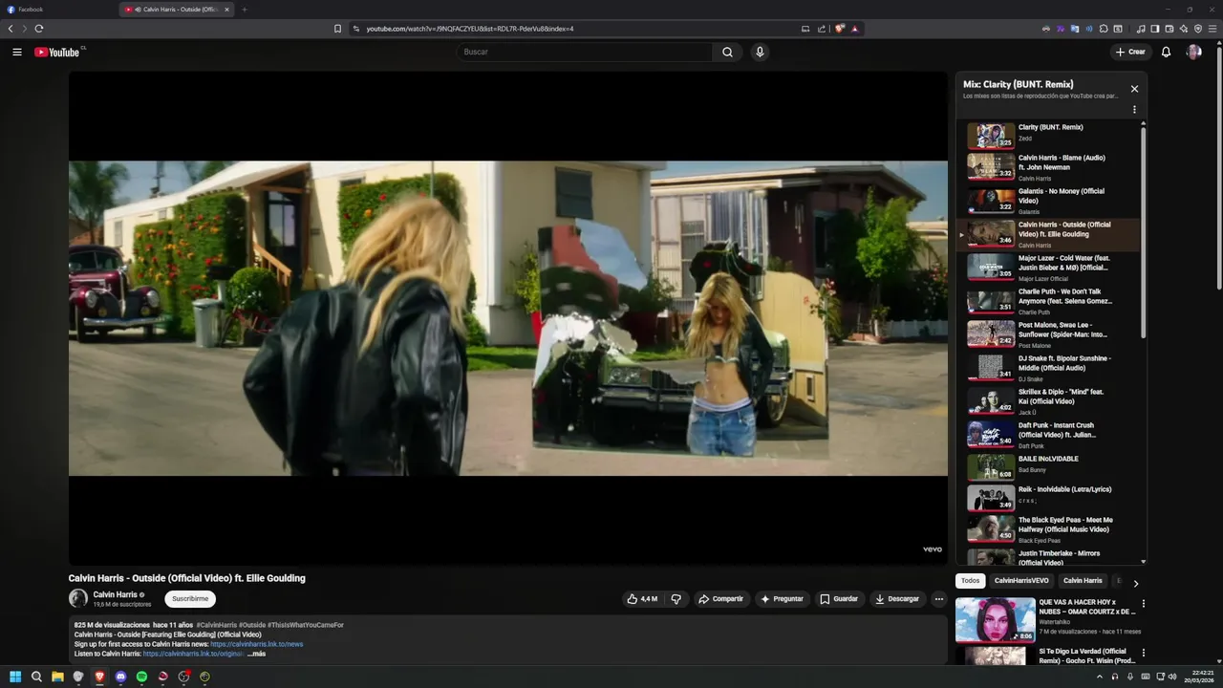Open playlist panel three-dot options menu
1223x688 pixels.
click(1134, 110)
